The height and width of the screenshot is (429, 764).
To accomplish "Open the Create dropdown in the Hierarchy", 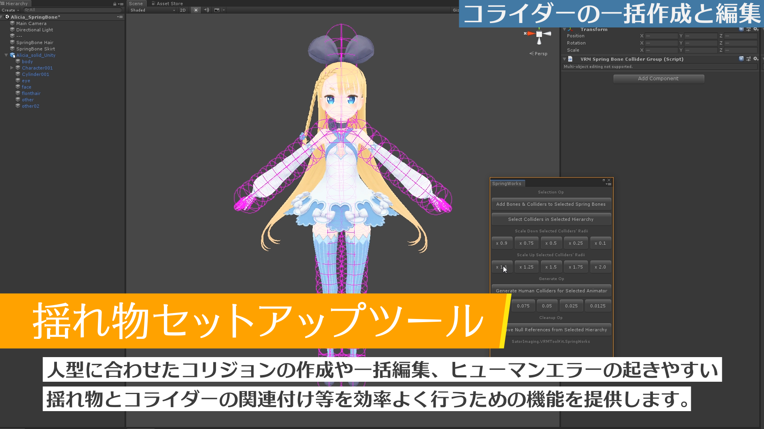I will [x=9, y=10].
